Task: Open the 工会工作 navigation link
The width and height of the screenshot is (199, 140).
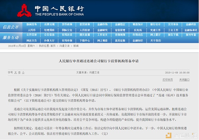Action: 173,30
